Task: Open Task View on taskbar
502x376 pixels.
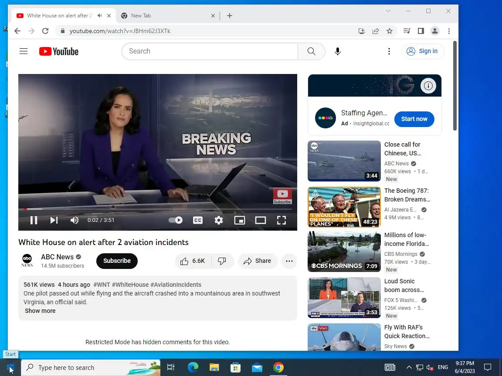Action: 171,368
